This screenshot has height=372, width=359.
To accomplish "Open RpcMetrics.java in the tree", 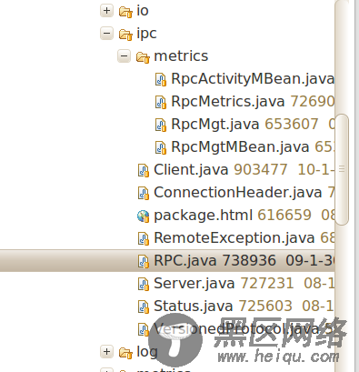I will (228, 102).
